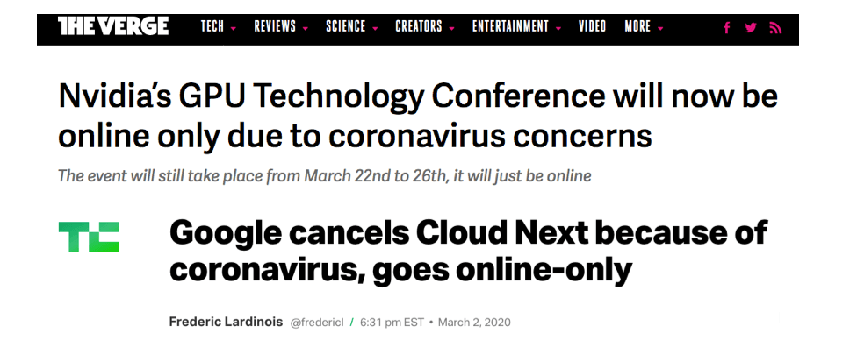Open the Video nav item
The image size is (857, 362).
pos(593,26)
